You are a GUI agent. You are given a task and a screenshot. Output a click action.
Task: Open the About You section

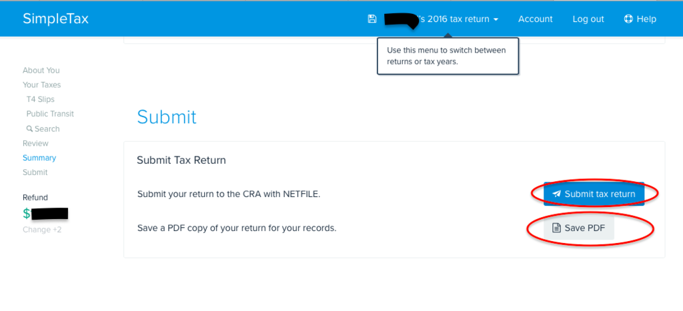pos(41,71)
